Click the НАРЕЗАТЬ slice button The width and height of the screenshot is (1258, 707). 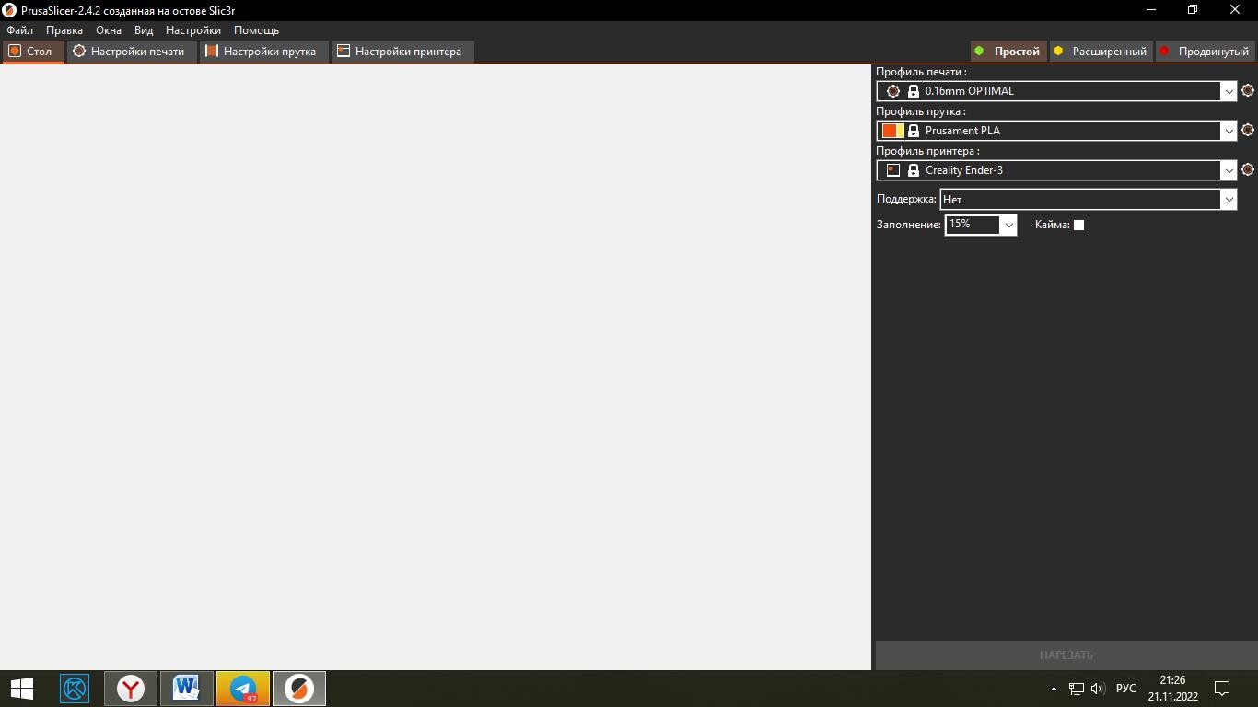(1066, 655)
